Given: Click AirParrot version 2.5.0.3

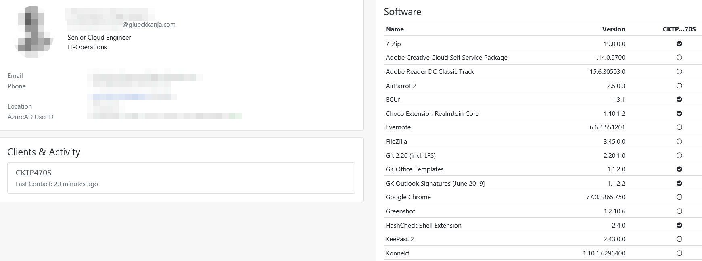Looking at the screenshot, I should click(616, 86).
